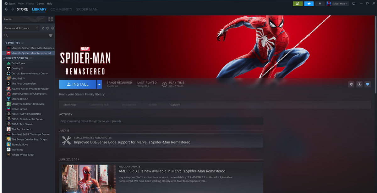Viewport: 377px width, 193px height.
Task: Select Money Simulator: Brokeville
Action: [28, 104]
